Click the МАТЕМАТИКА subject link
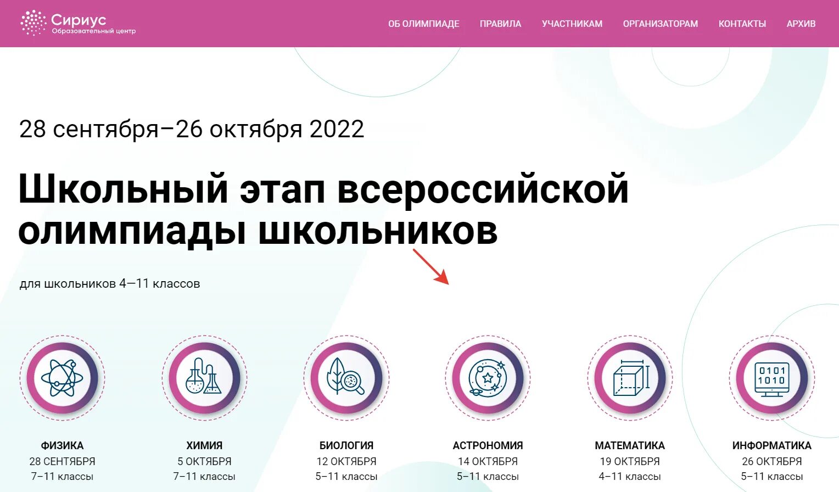839x492 pixels. [x=630, y=445]
